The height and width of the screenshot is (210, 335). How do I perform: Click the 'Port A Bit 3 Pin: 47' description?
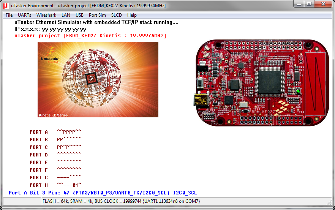pyautogui.click(x=103, y=193)
